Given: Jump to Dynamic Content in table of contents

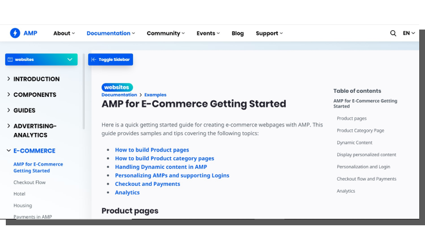Looking at the screenshot, I should [x=355, y=143].
